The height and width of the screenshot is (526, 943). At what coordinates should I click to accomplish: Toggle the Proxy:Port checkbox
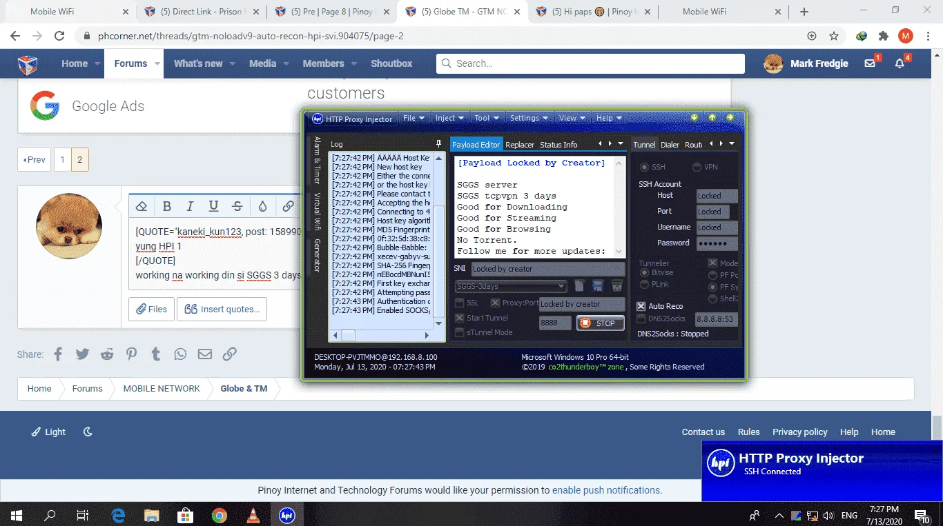pos(495,303)
